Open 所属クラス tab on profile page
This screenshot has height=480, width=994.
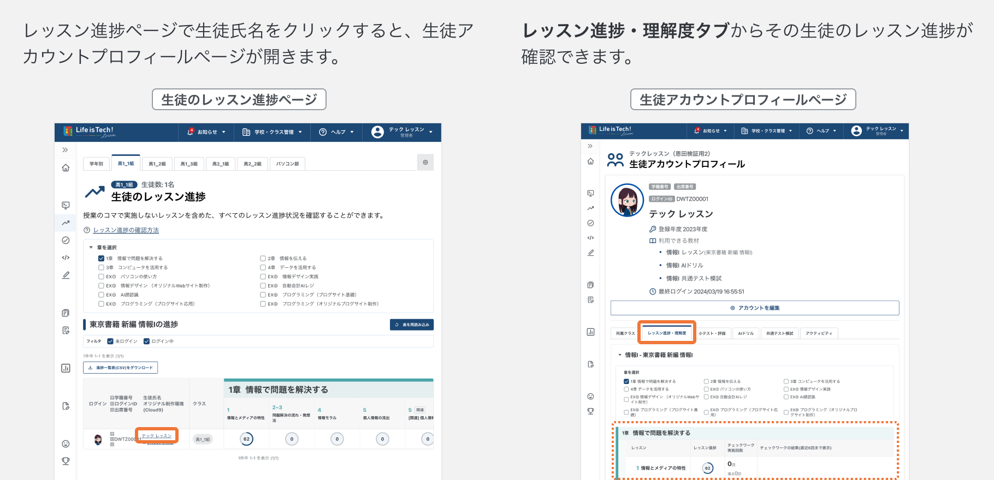pos(625,333)
